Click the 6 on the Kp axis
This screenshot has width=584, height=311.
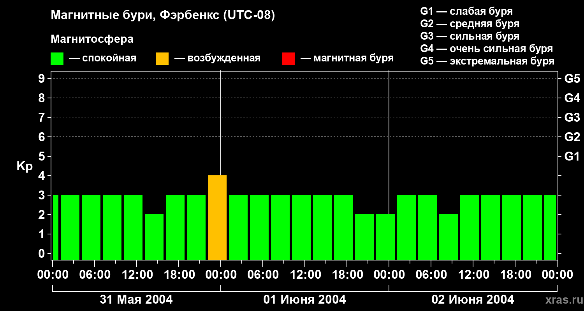(42, 137)
